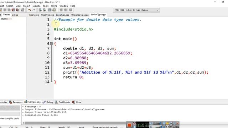The height and width of the screenshot is (128, 228).
Task: Open the View menu
Action: tap(18, 6)
